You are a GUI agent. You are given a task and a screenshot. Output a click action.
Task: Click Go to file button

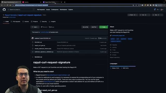tap(85, 27)
